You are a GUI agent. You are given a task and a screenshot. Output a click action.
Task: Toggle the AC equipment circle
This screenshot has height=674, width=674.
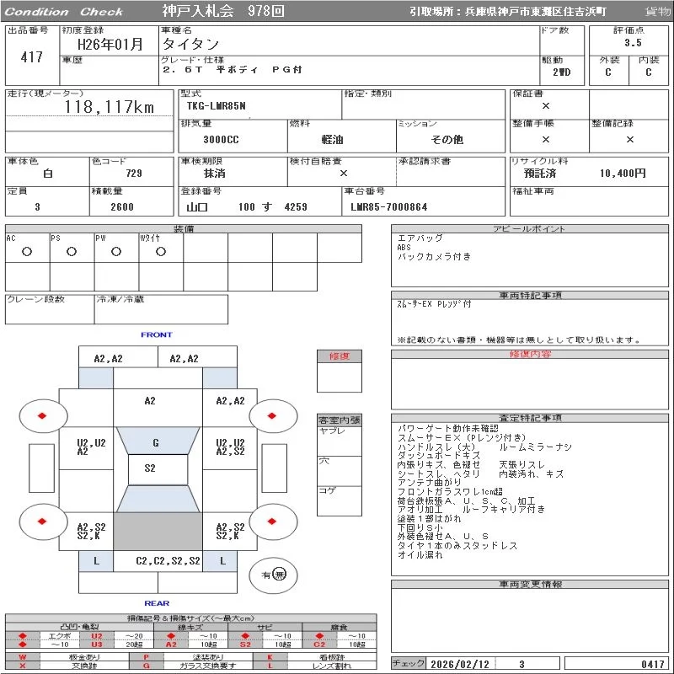[27, 251]
